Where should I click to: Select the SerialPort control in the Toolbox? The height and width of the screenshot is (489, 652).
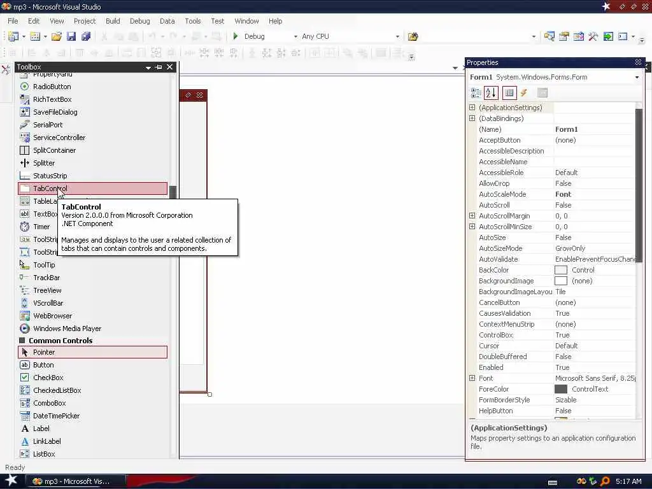(92, 125)
